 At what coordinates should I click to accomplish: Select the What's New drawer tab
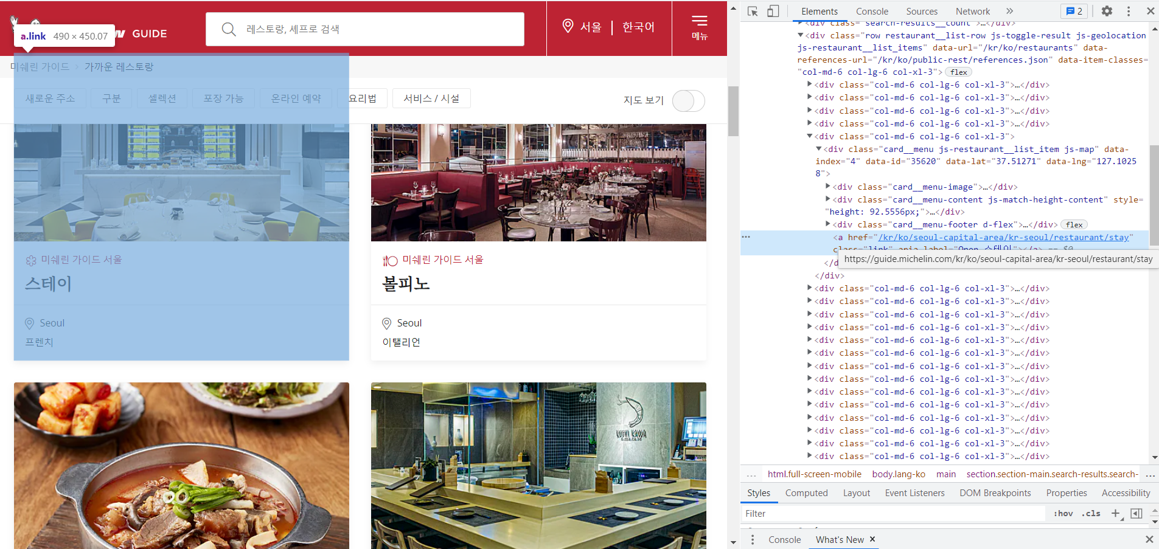840,539
